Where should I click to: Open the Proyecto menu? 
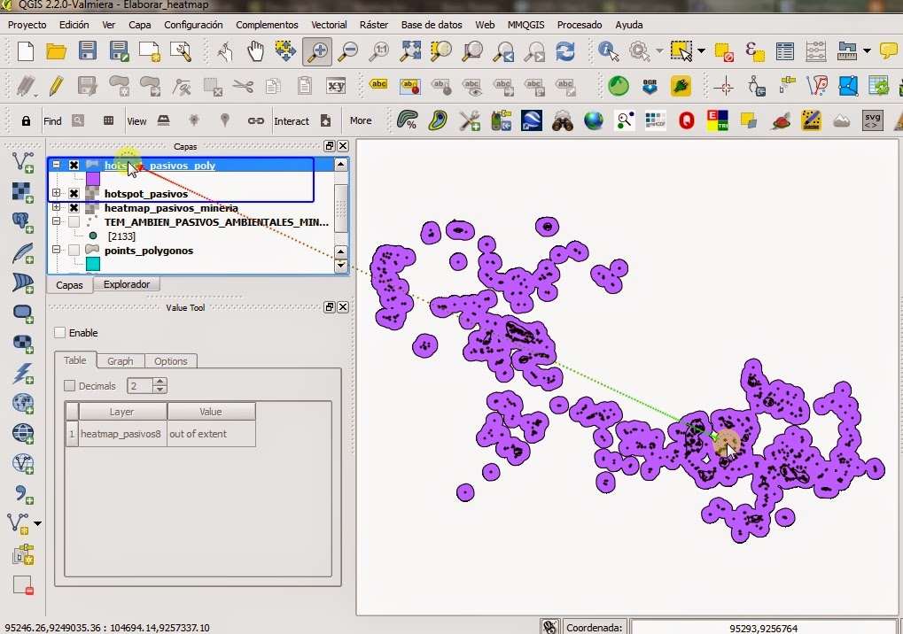[x=27, y=25]
